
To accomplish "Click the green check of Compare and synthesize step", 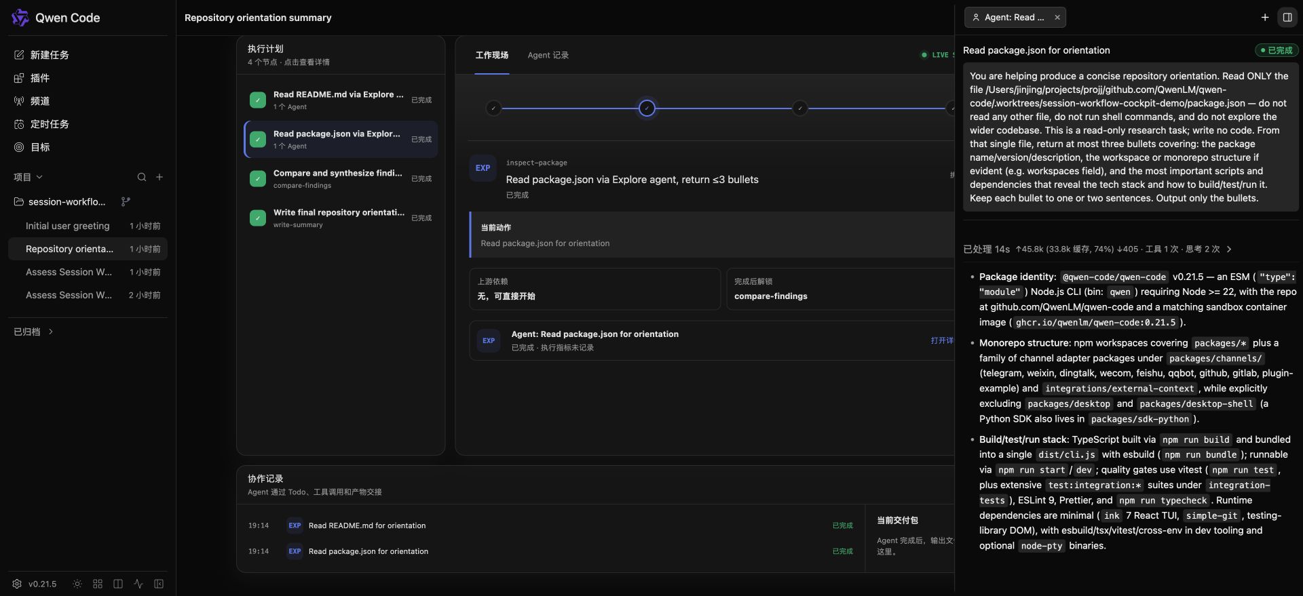I will pyautogui.click(x=258, y=179).
